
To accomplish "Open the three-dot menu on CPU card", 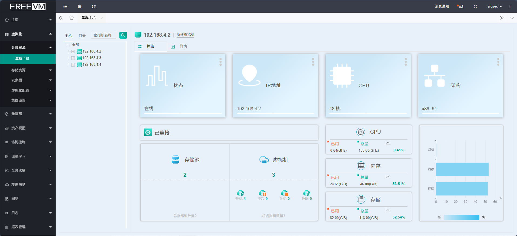I will click(406, 62).
